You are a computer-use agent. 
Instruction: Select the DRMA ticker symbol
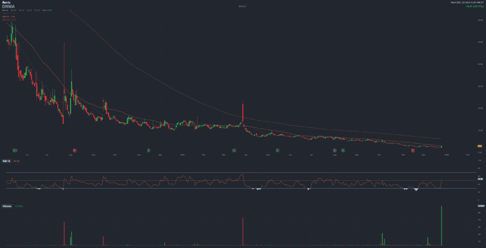tap(9, 7)
